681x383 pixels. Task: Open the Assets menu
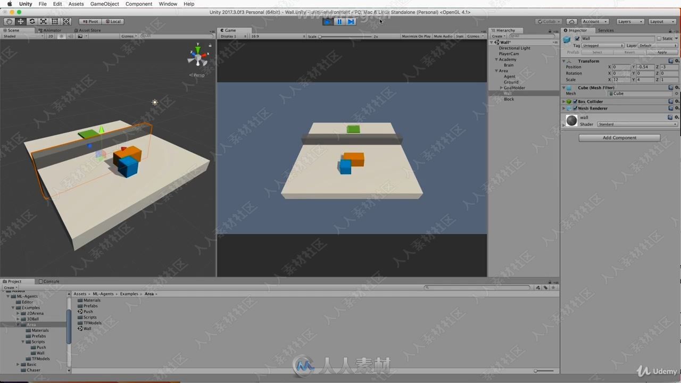(x=76, y=4)
